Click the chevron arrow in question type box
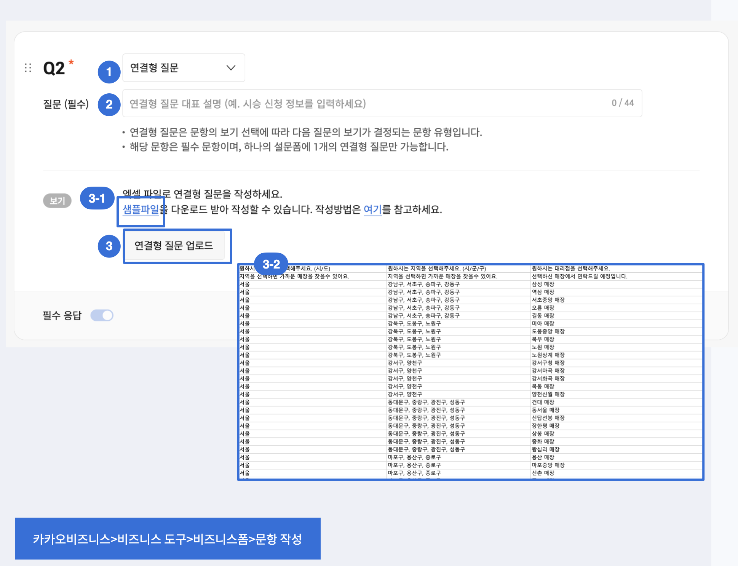The image size is (738, 566). pos(231,68)
